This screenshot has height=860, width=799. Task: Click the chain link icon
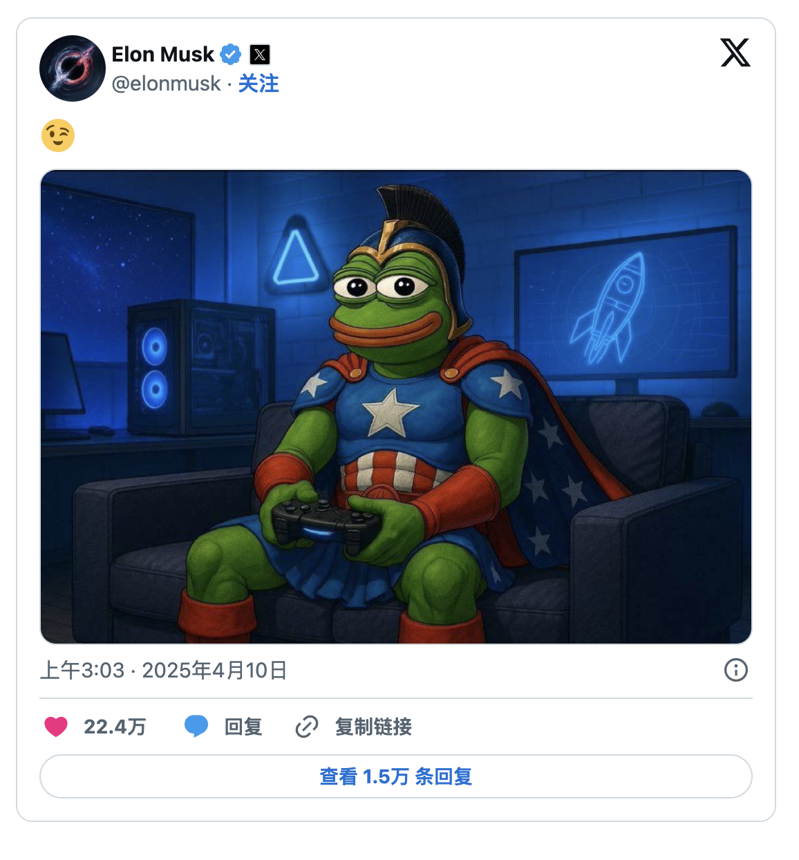[306, 727]
